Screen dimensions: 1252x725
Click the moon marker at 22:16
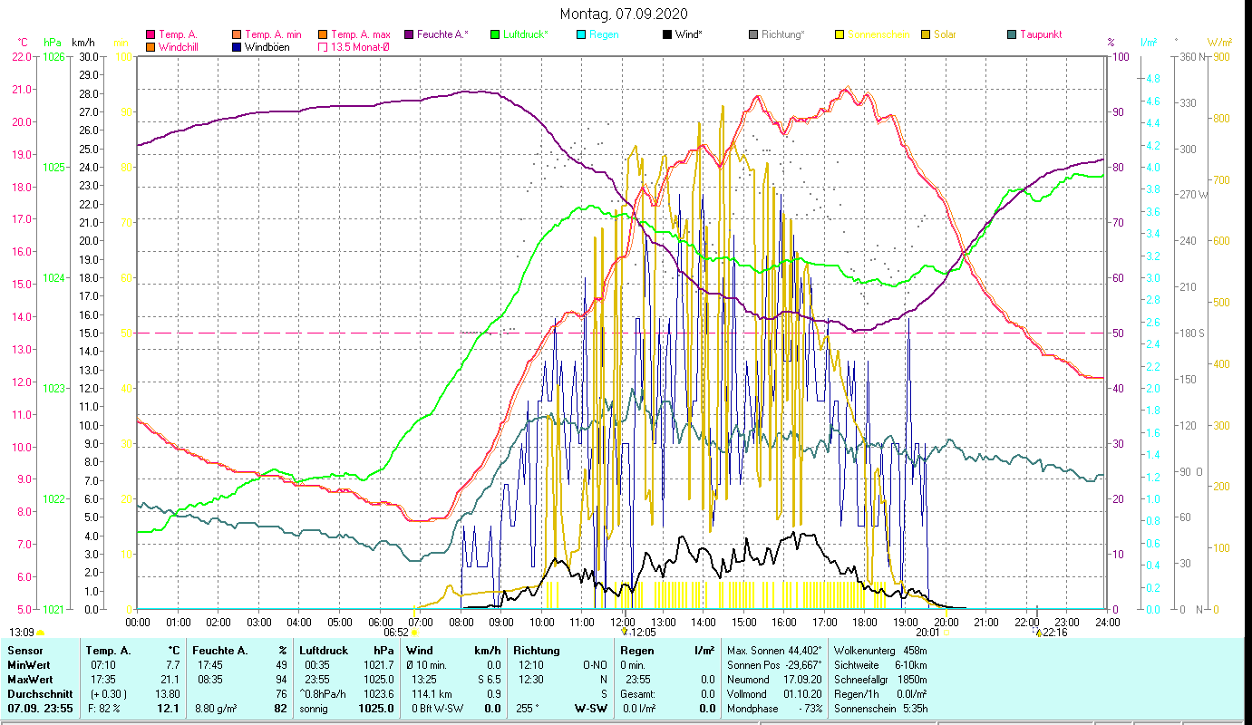(1038, 633)
